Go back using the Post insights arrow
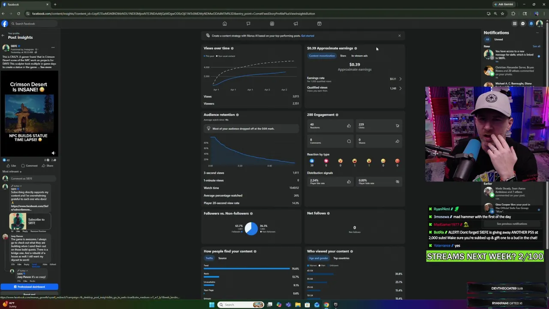This screenshot has width=549, height=309. point(3,35)
